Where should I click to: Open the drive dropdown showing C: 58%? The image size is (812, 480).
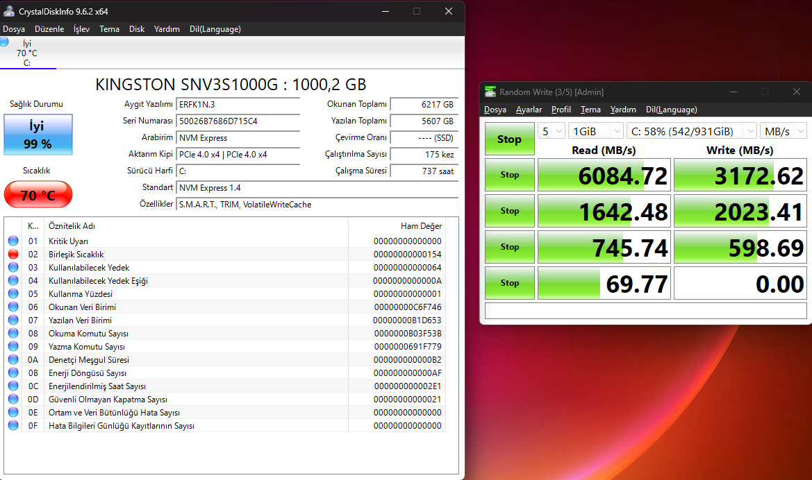[691, 131]
